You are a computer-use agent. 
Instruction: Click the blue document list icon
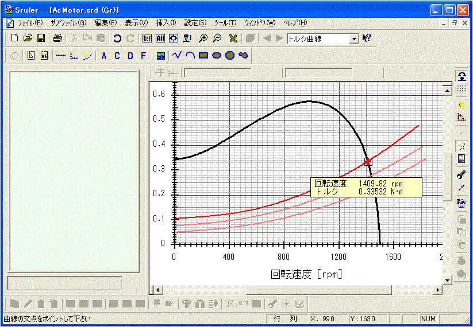tap(462, 159)
